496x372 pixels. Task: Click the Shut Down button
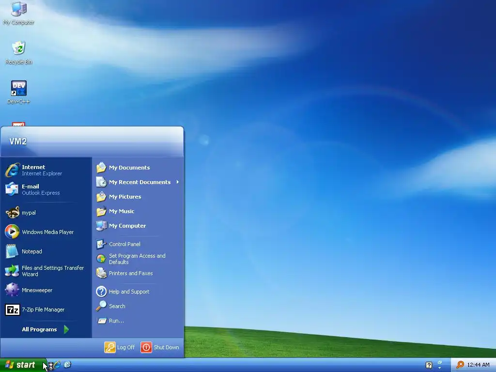click(160, 347)
